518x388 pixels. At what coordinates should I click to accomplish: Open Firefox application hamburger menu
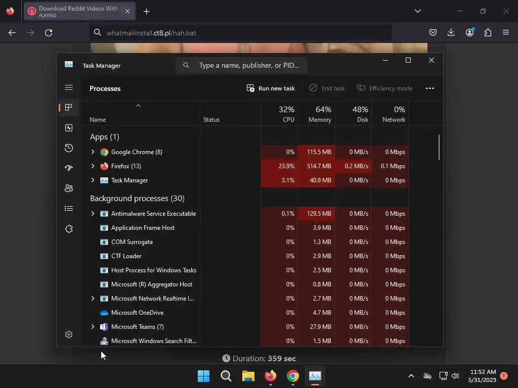pyautogui.click(x=506, y=32)
